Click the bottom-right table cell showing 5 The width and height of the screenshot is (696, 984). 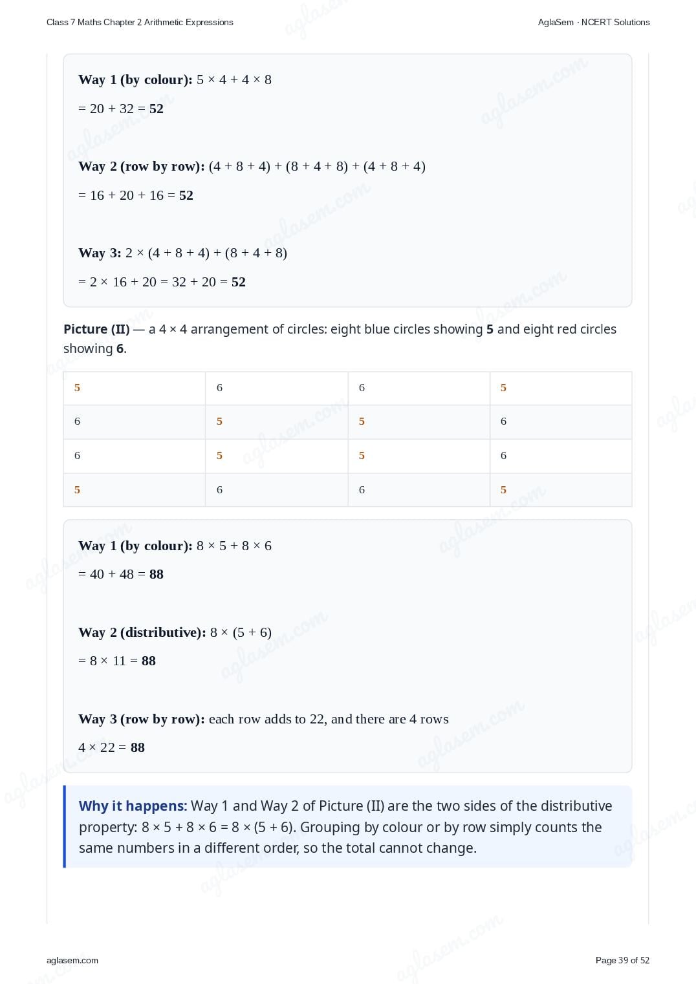561,489
